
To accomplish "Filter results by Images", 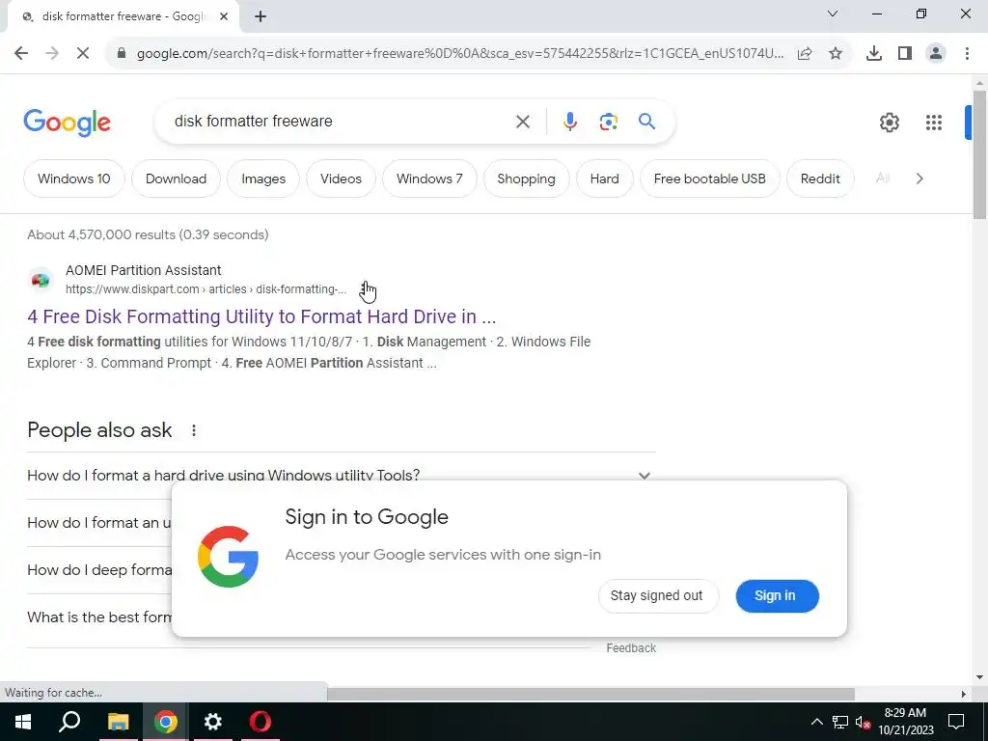I will coord(263,178).
